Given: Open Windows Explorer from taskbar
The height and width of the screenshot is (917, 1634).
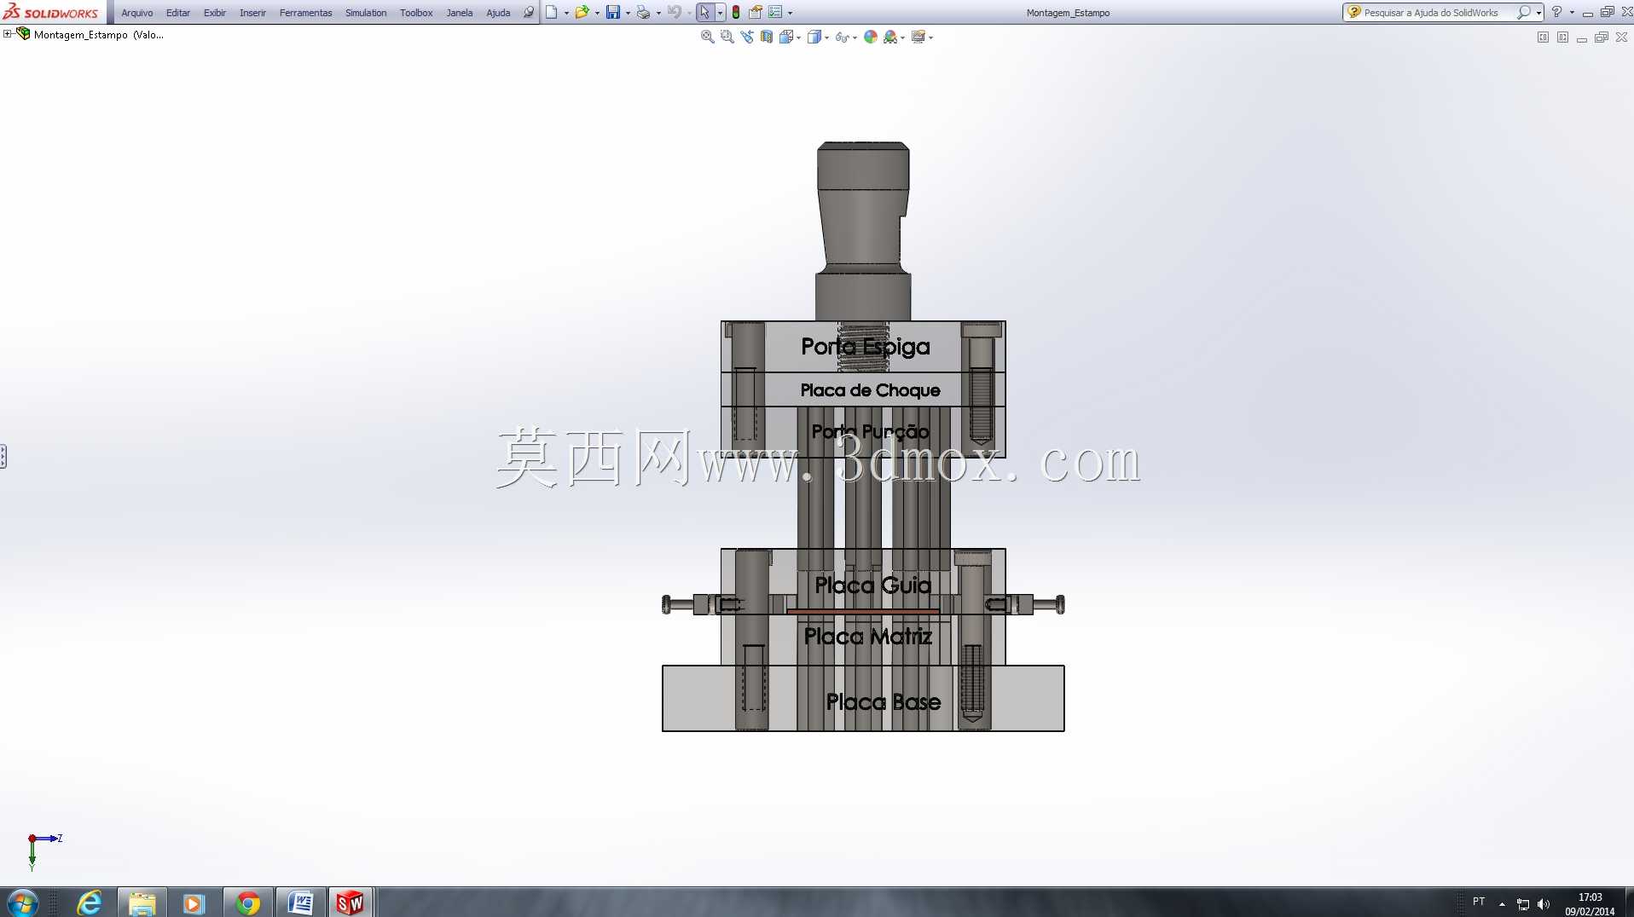Looking at the screenshot, I should (142, 903).
